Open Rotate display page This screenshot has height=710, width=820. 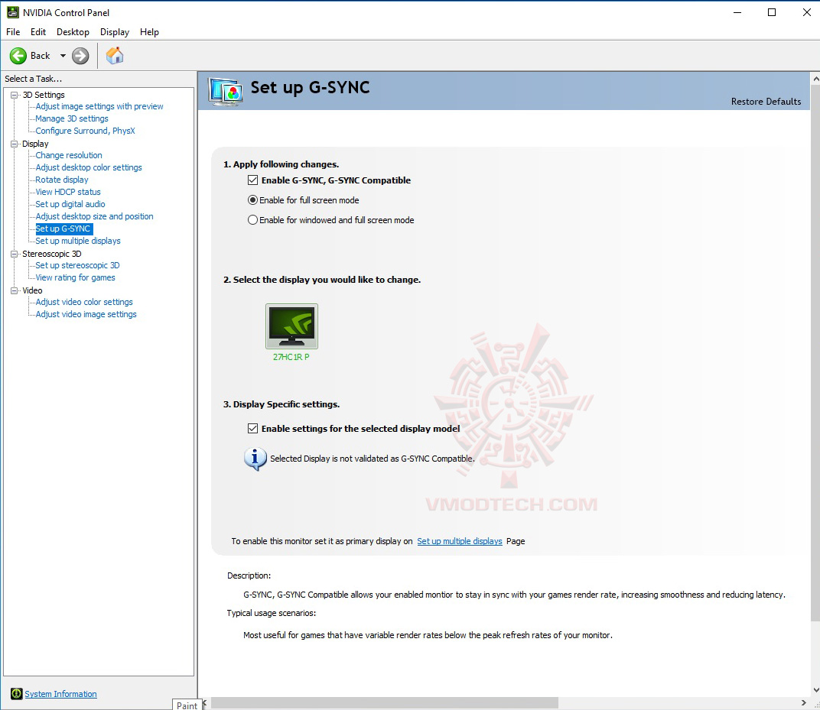pos(62,180)
